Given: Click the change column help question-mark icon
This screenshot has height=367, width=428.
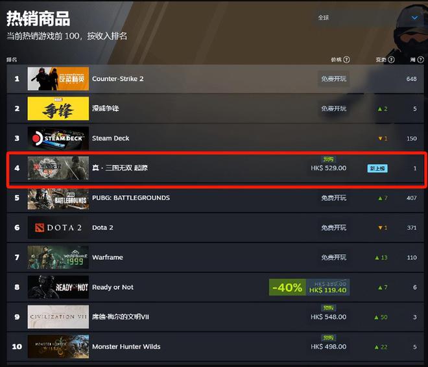Looking at the screenshot, I should point(391,60).
